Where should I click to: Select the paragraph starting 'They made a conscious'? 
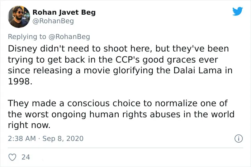click(x=121, y=114)
